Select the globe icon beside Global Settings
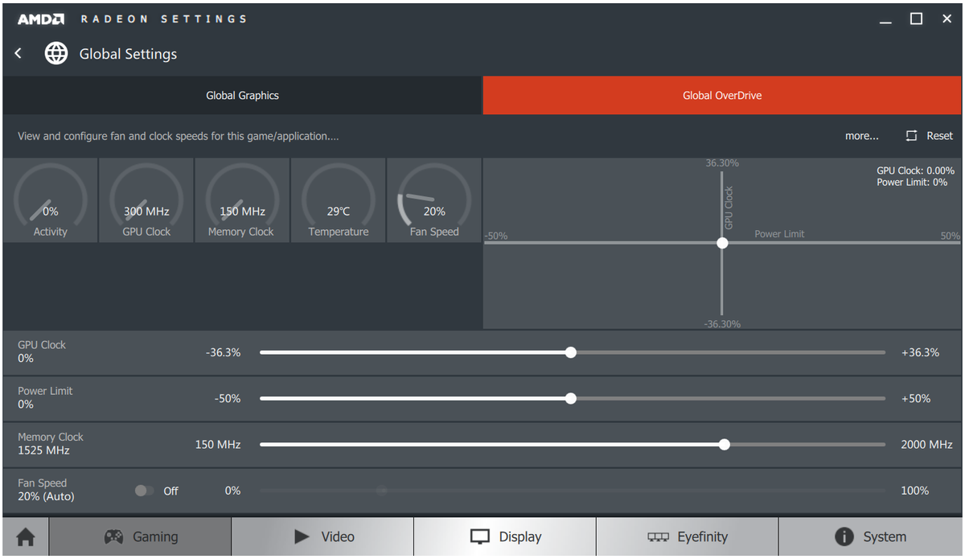 55,53
